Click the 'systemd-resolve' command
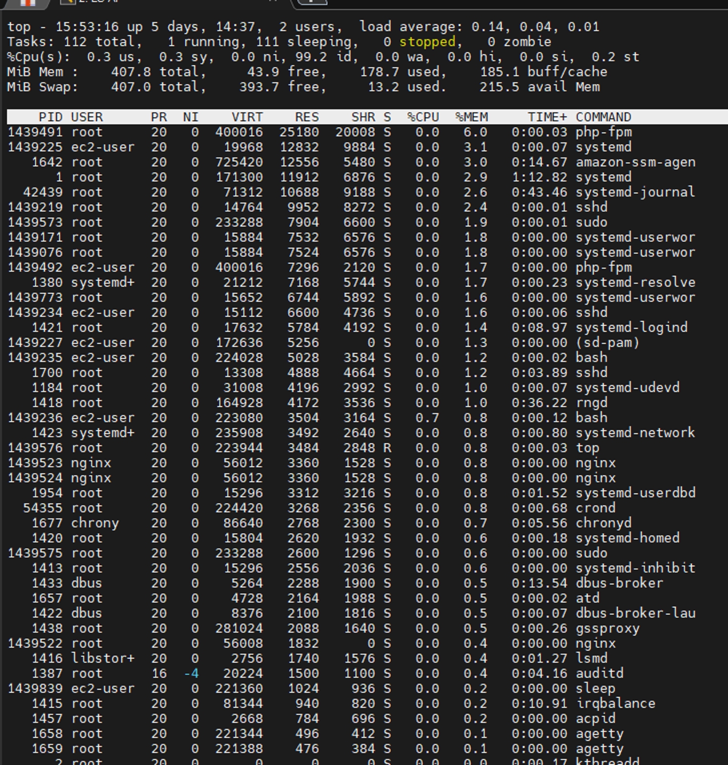This screenshot has width=728, height=765. [x=635, y=283]
